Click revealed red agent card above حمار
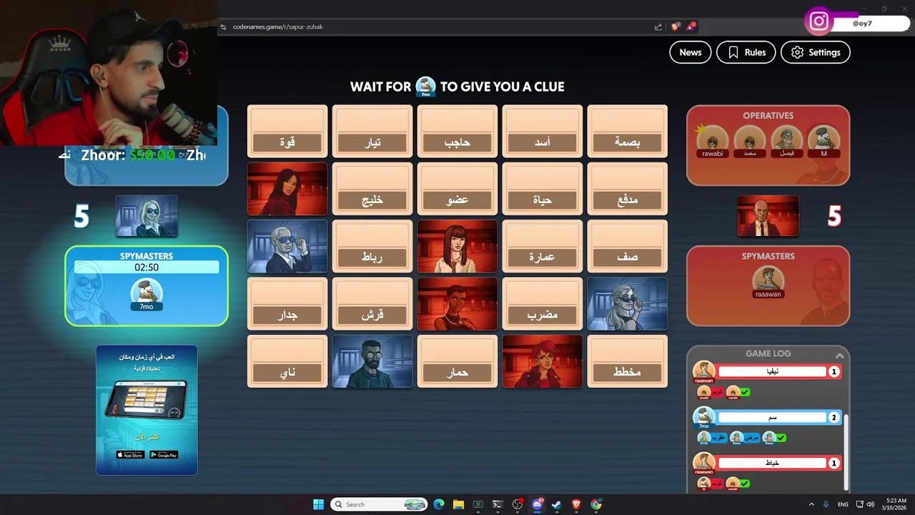This screenshot has height=515, width=915. point(457,304)
